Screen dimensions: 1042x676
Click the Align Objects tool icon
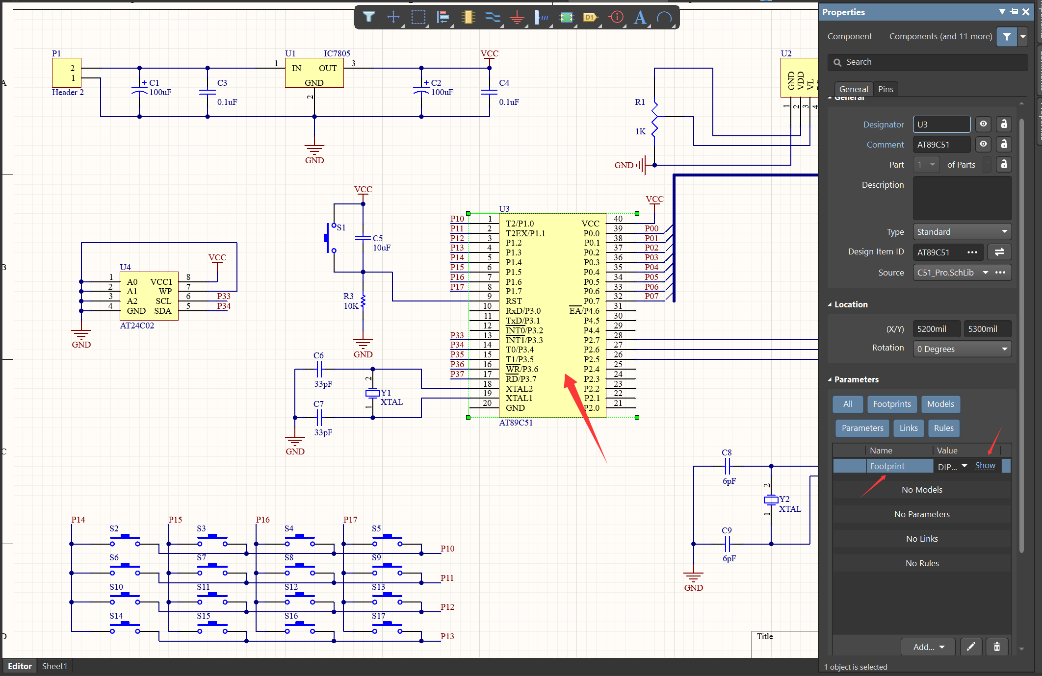443,18
